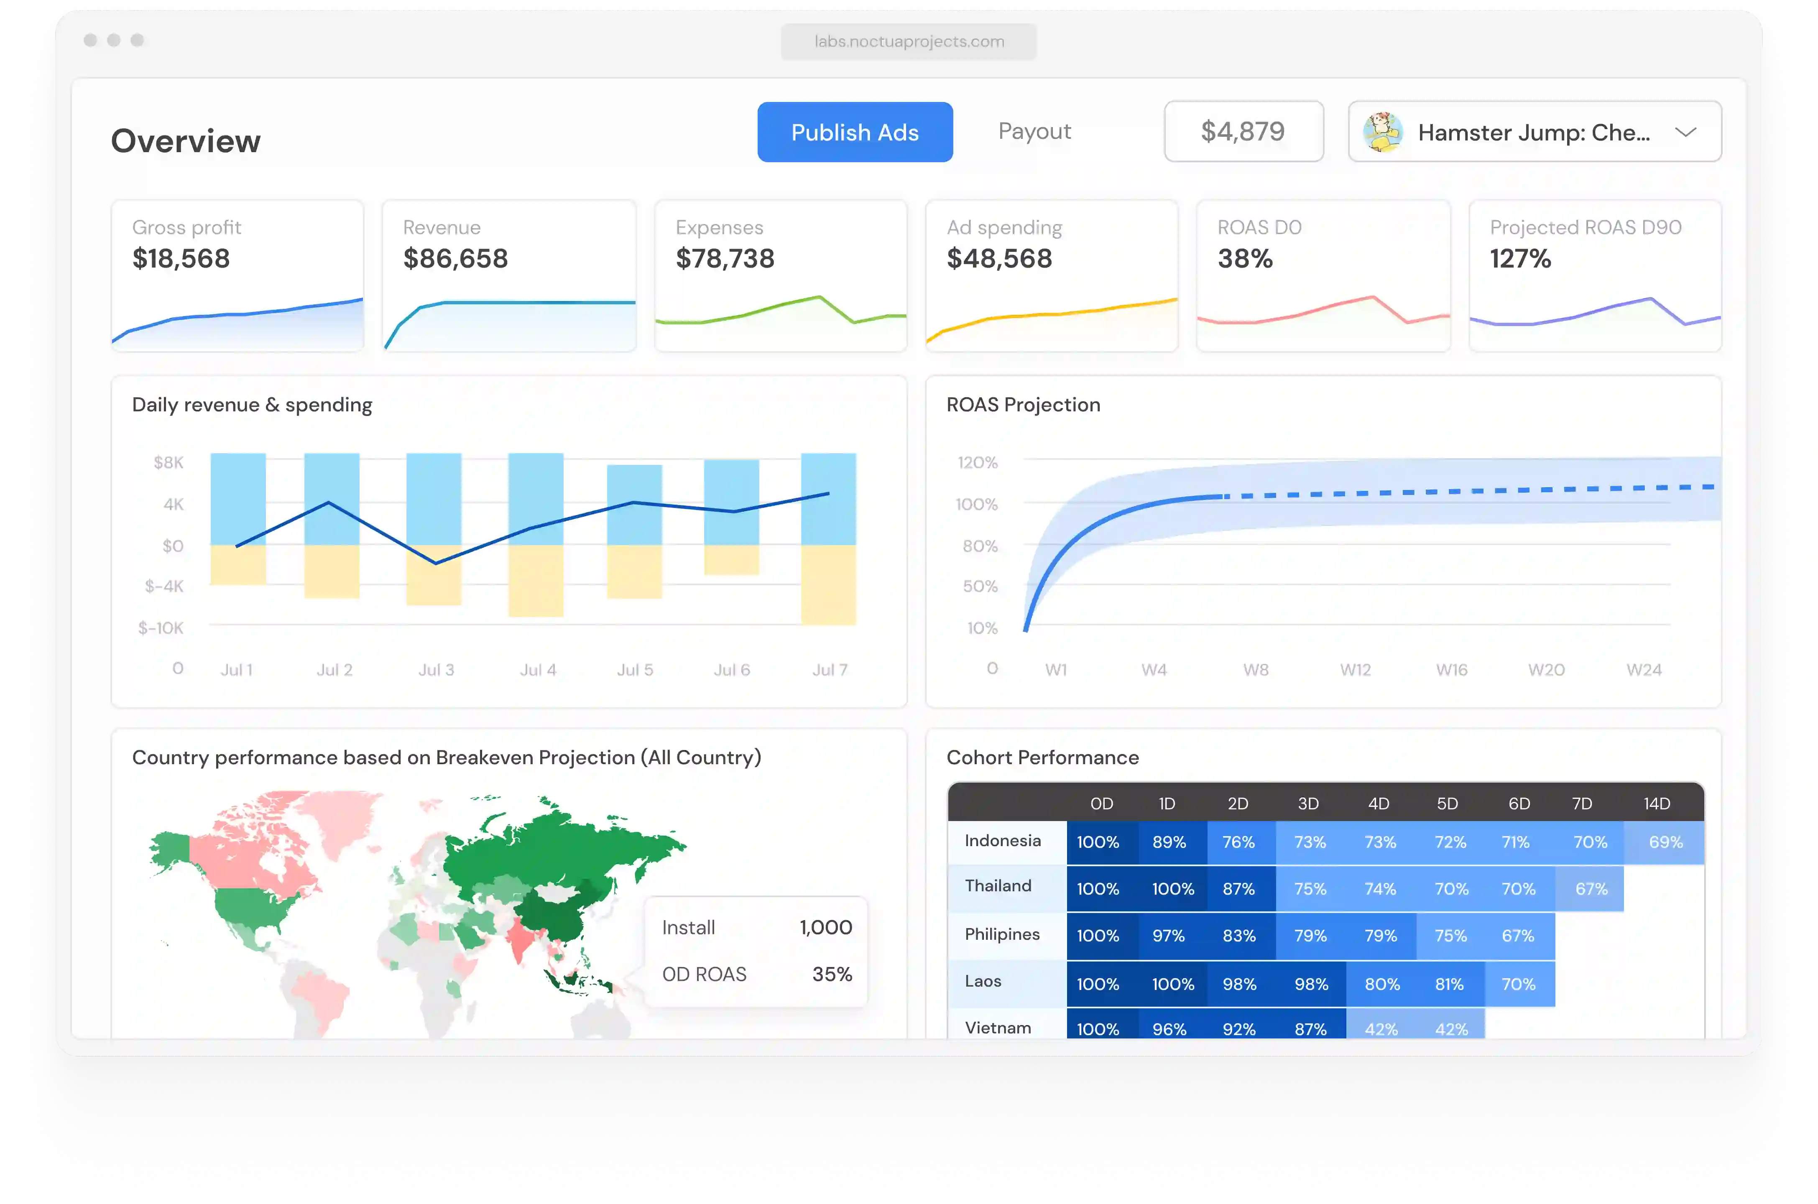Screen dimensions: 1818x1204
Task: Click the Jul 1 bar in daily chart
Action: pyautogui.click(x=238, y=519)
